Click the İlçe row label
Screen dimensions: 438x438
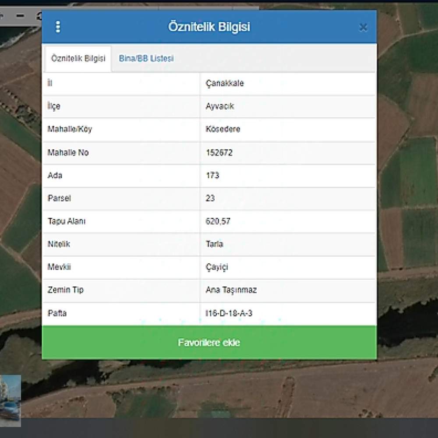pyautogui.click(x=53, y=106)
